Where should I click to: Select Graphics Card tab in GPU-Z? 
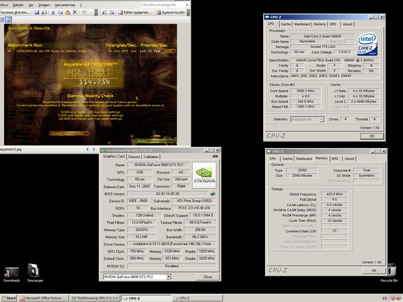[114, 156]
